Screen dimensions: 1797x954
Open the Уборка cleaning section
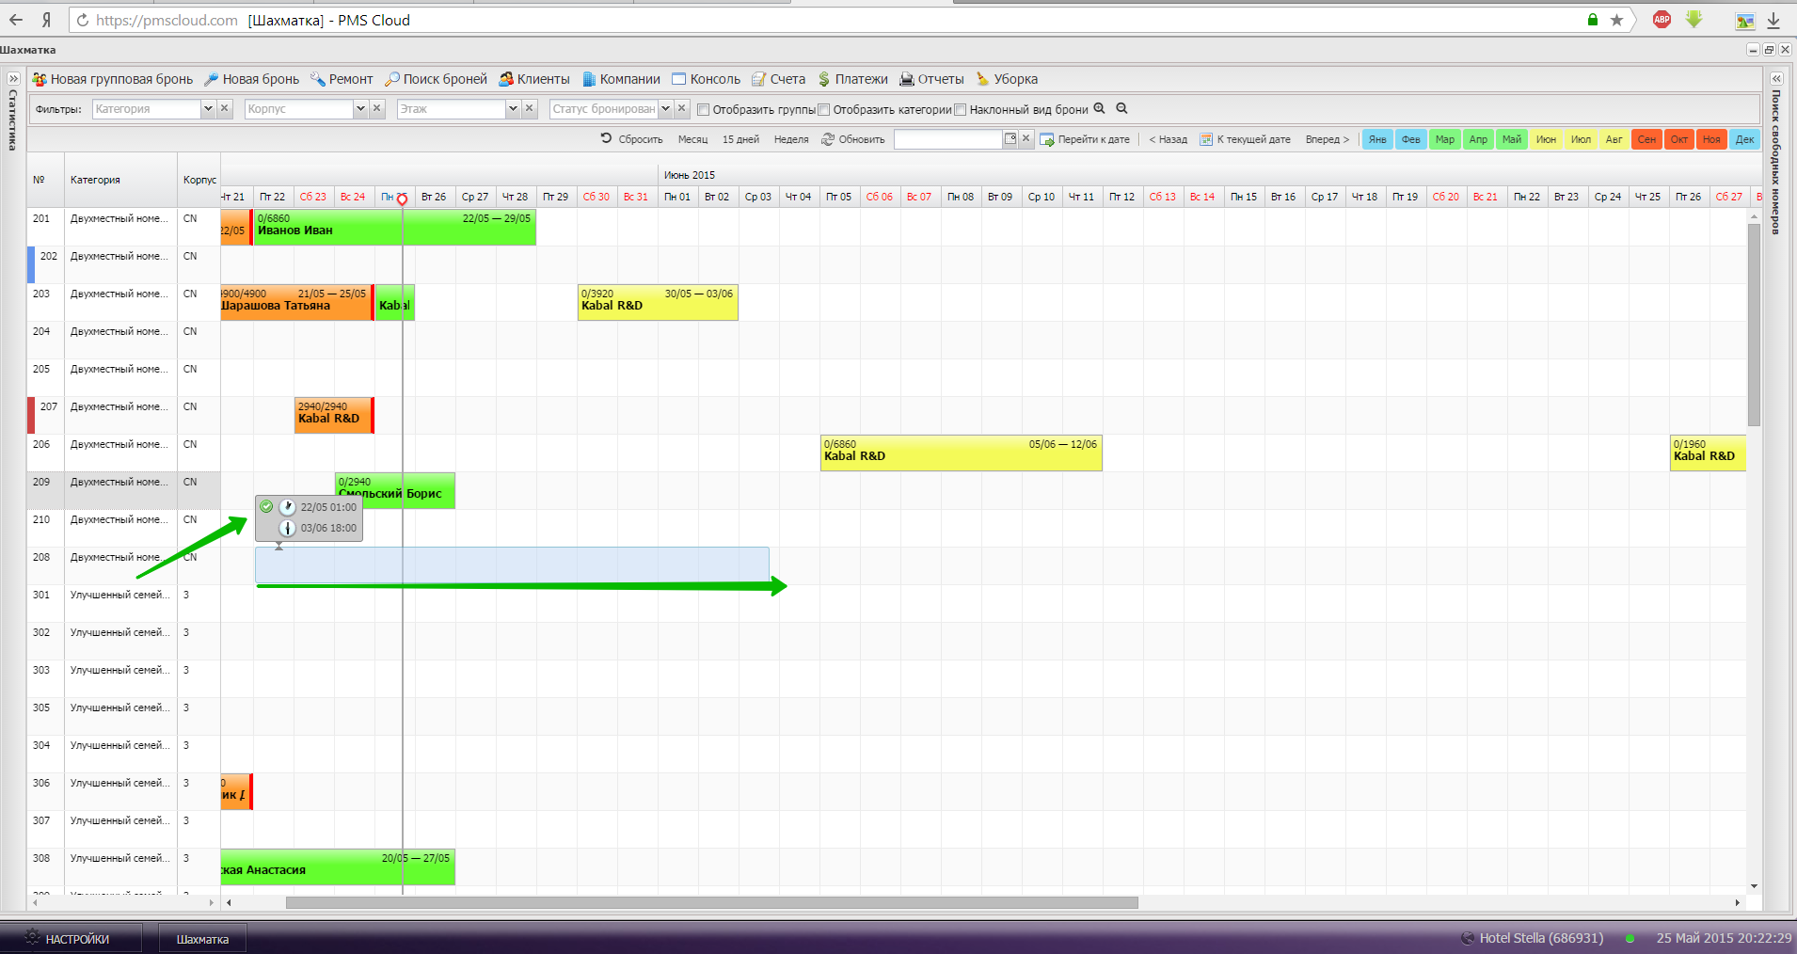click(1007, 79)
